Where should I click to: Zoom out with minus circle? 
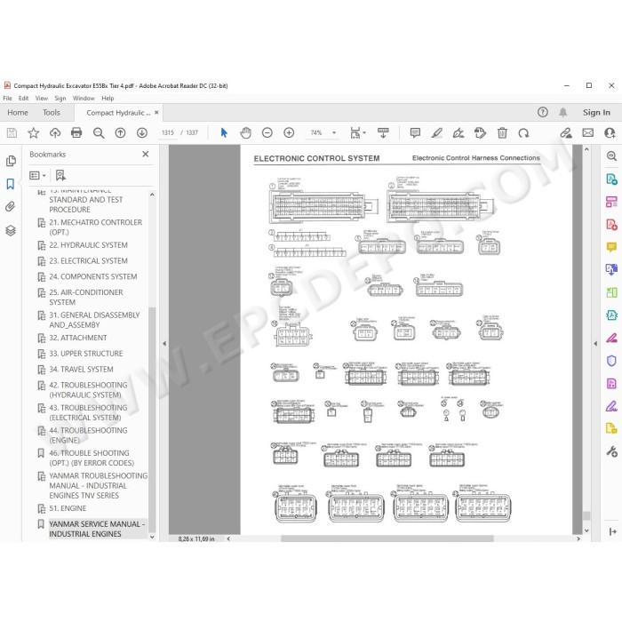pyautogui.click(x=267, y=133)
